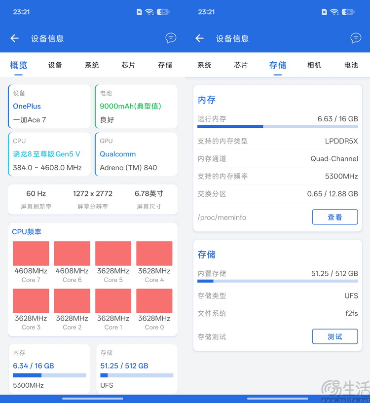Click the 测试 storage test button
The width and height of the screenshot is (370, 403).
coord(335,336)
